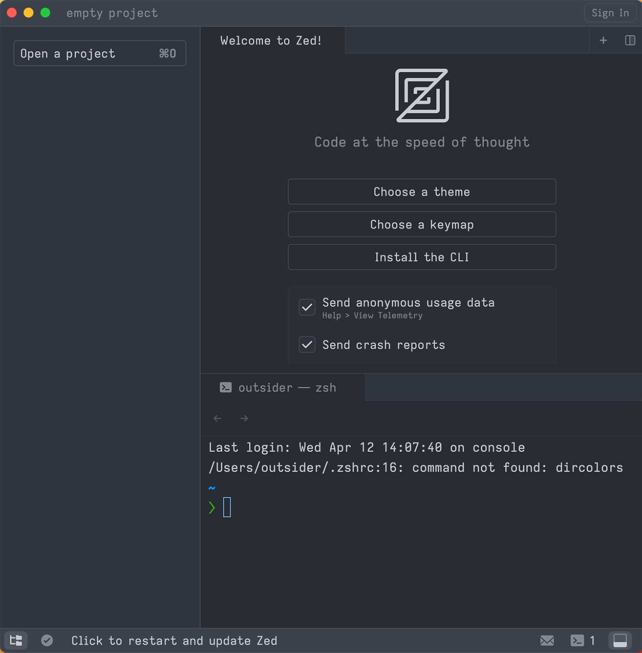Click the blue tilde directory in terminal
642x653 pixels.
tap(212, 488)
